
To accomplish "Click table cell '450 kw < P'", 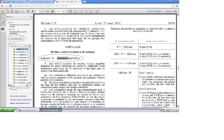I will (125, 73).
